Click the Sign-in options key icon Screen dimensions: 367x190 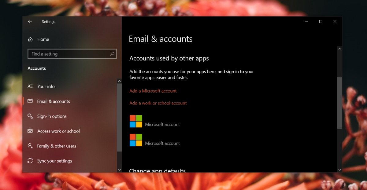pos(30,116)
